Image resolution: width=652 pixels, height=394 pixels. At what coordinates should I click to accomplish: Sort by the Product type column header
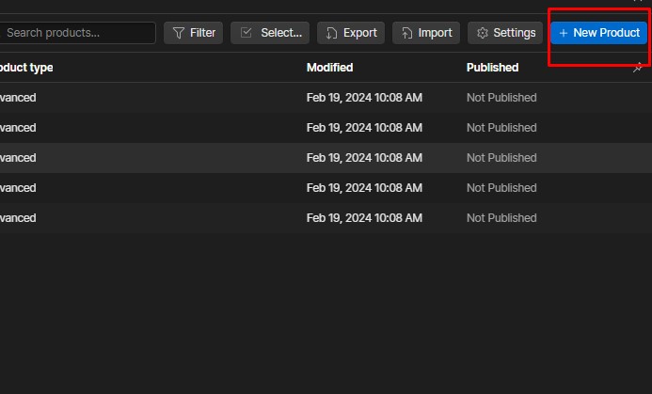pyautogui.click(x=26, y=68)
